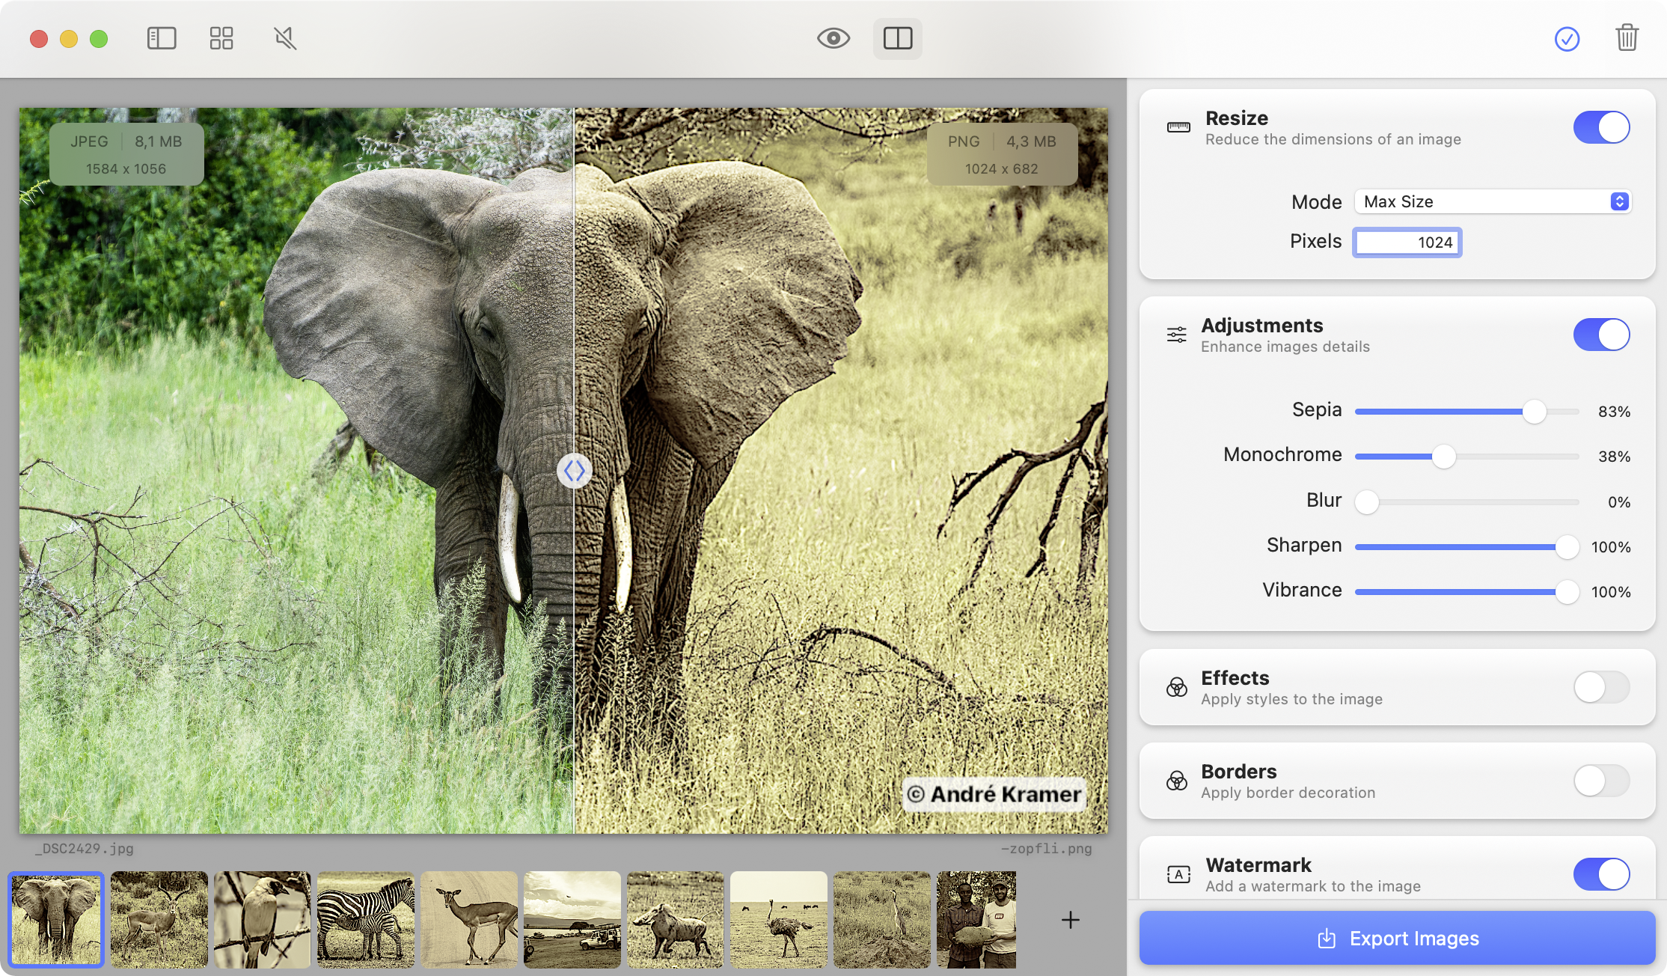Screen dimensions: 1667x976
Task: Click the muted speaker icon
Action: pos(285,38)
